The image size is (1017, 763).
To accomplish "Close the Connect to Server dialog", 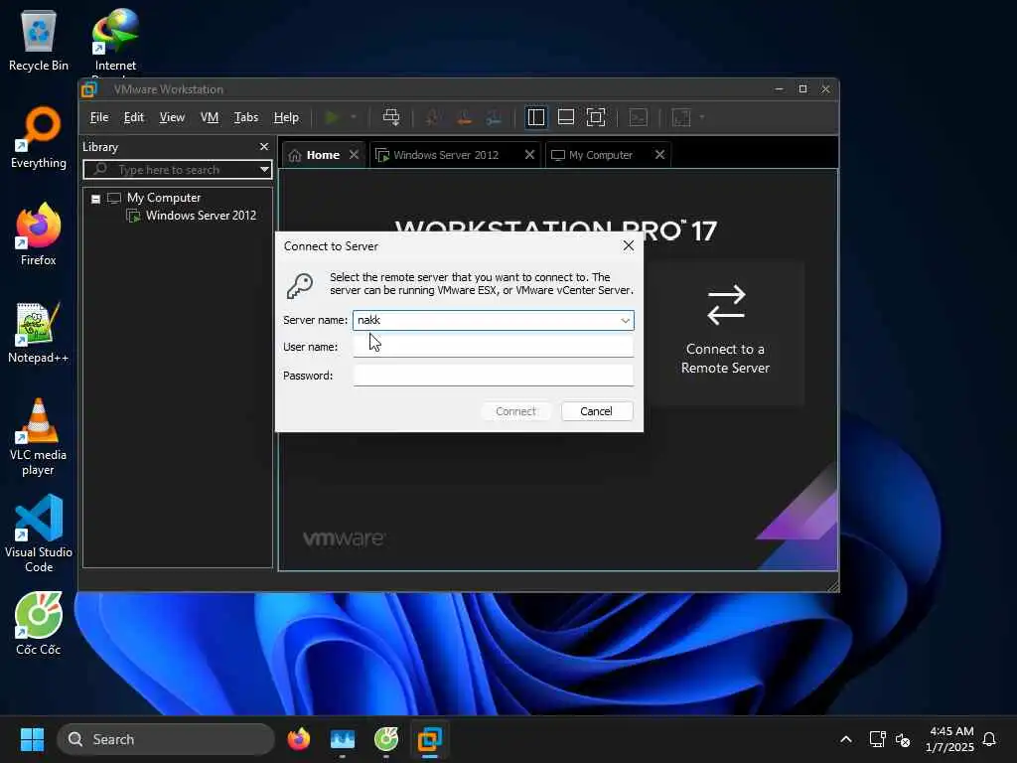I will tap(628, 246).
